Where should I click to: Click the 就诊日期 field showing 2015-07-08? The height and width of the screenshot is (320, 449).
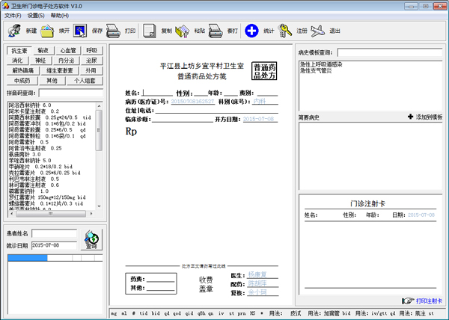[x=55, y=245]
